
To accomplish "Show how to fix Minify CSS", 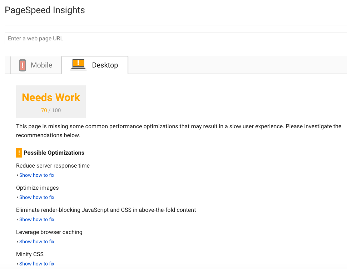I will pyautogui.click(x=37, y=264).
